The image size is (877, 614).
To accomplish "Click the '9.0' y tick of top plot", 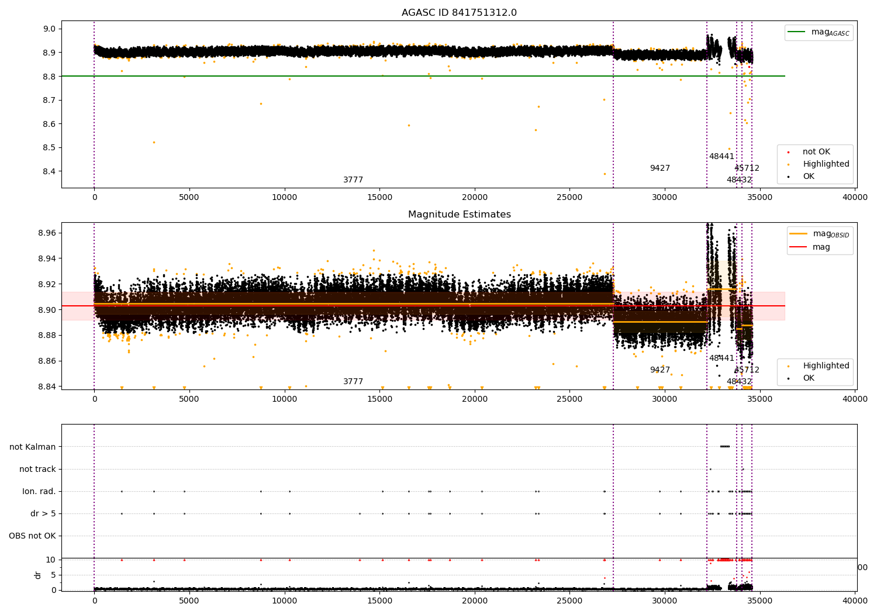I will [50, 29].
